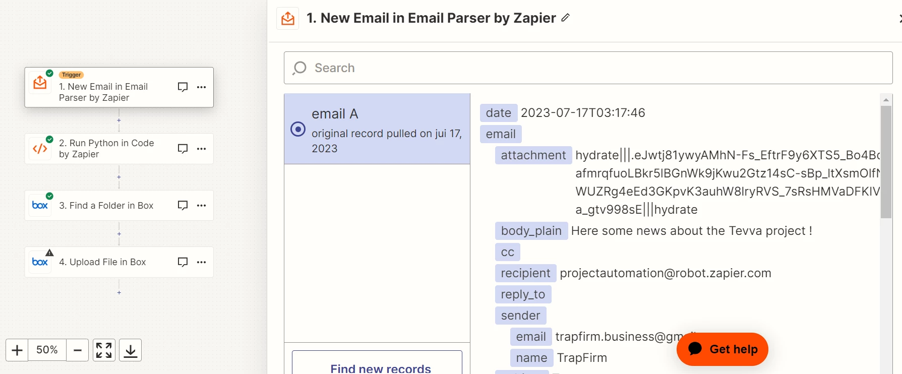Open comment on Find a Folder step
This screenshot has height=374, width=902.
point(183,205)
